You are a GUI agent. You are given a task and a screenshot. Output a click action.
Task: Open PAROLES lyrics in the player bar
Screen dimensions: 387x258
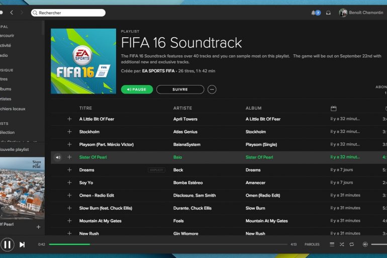coord(312,244)
